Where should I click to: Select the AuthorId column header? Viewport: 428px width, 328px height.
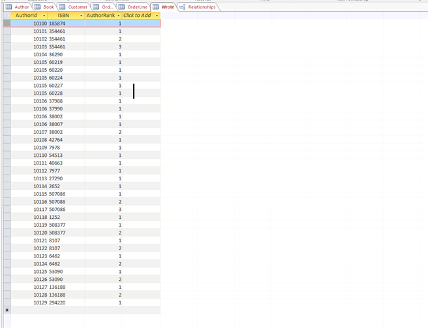(29, 16)
